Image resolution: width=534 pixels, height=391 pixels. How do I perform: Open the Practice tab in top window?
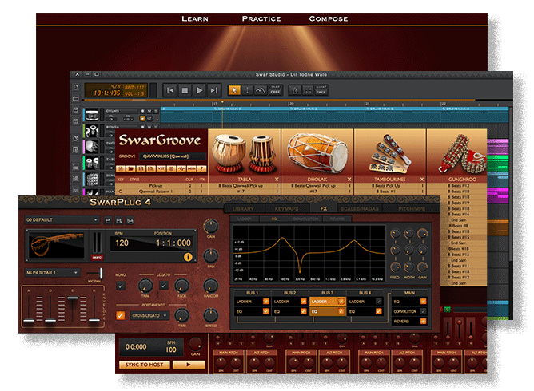pos(261,18)
